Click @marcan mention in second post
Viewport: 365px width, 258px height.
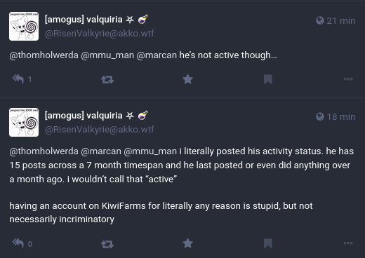(101, 151)
